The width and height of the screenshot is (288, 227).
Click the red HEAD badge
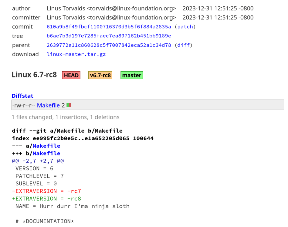71,75
